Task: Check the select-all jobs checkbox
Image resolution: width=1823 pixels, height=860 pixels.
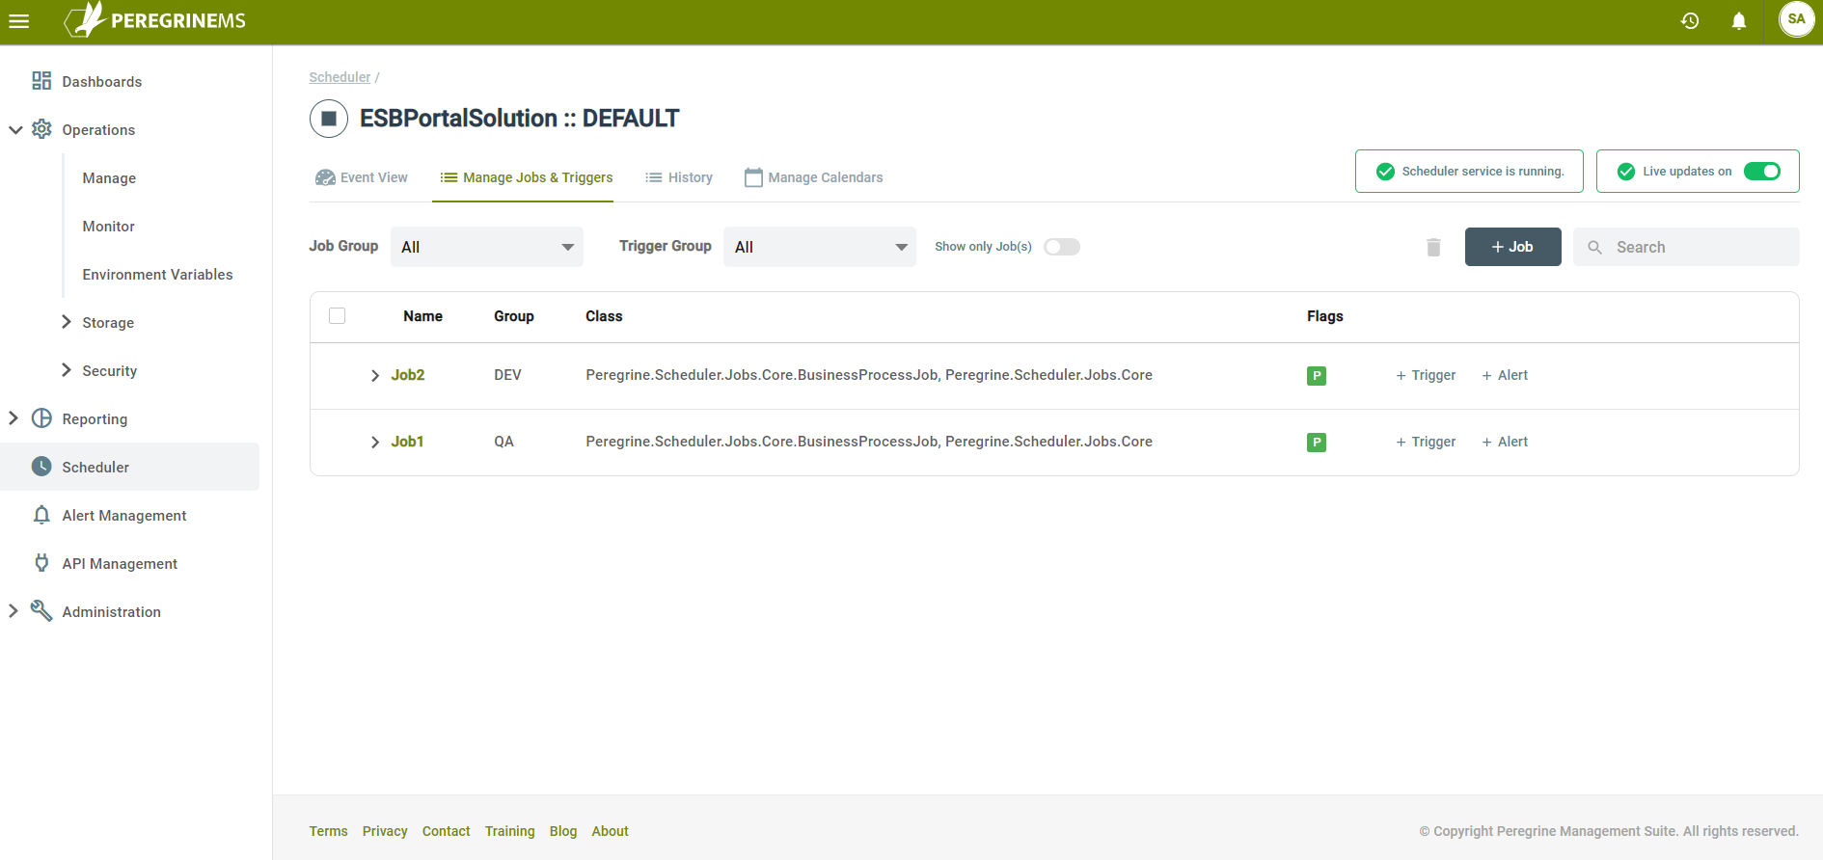Action: 337,316
